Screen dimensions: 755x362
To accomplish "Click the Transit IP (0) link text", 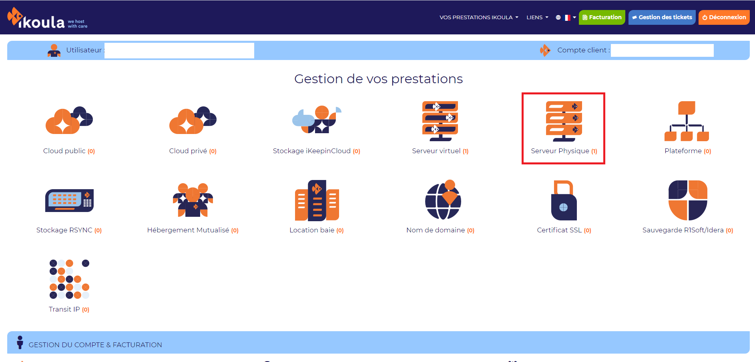I will point(69,309).
